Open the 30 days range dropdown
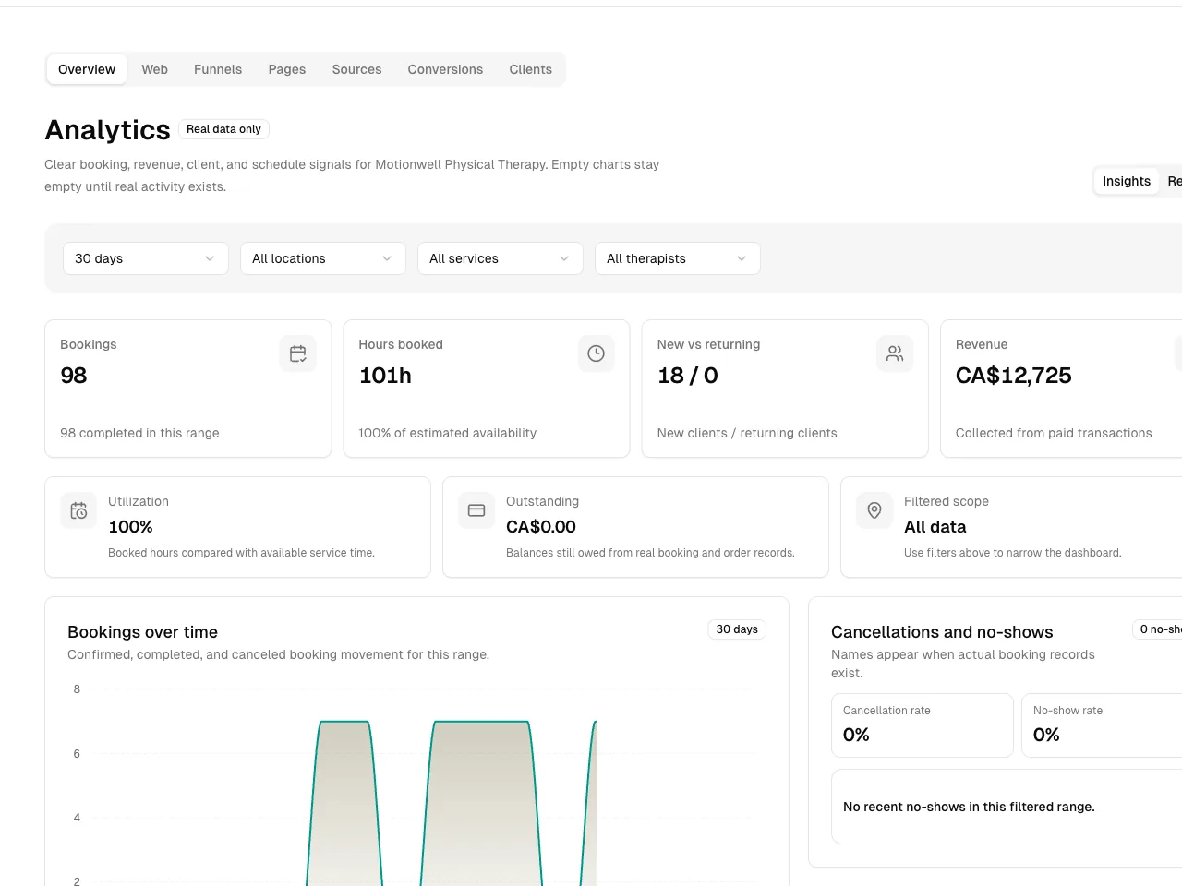The height and width of the screenshot is (886, 1182). (x=146, y=258)
